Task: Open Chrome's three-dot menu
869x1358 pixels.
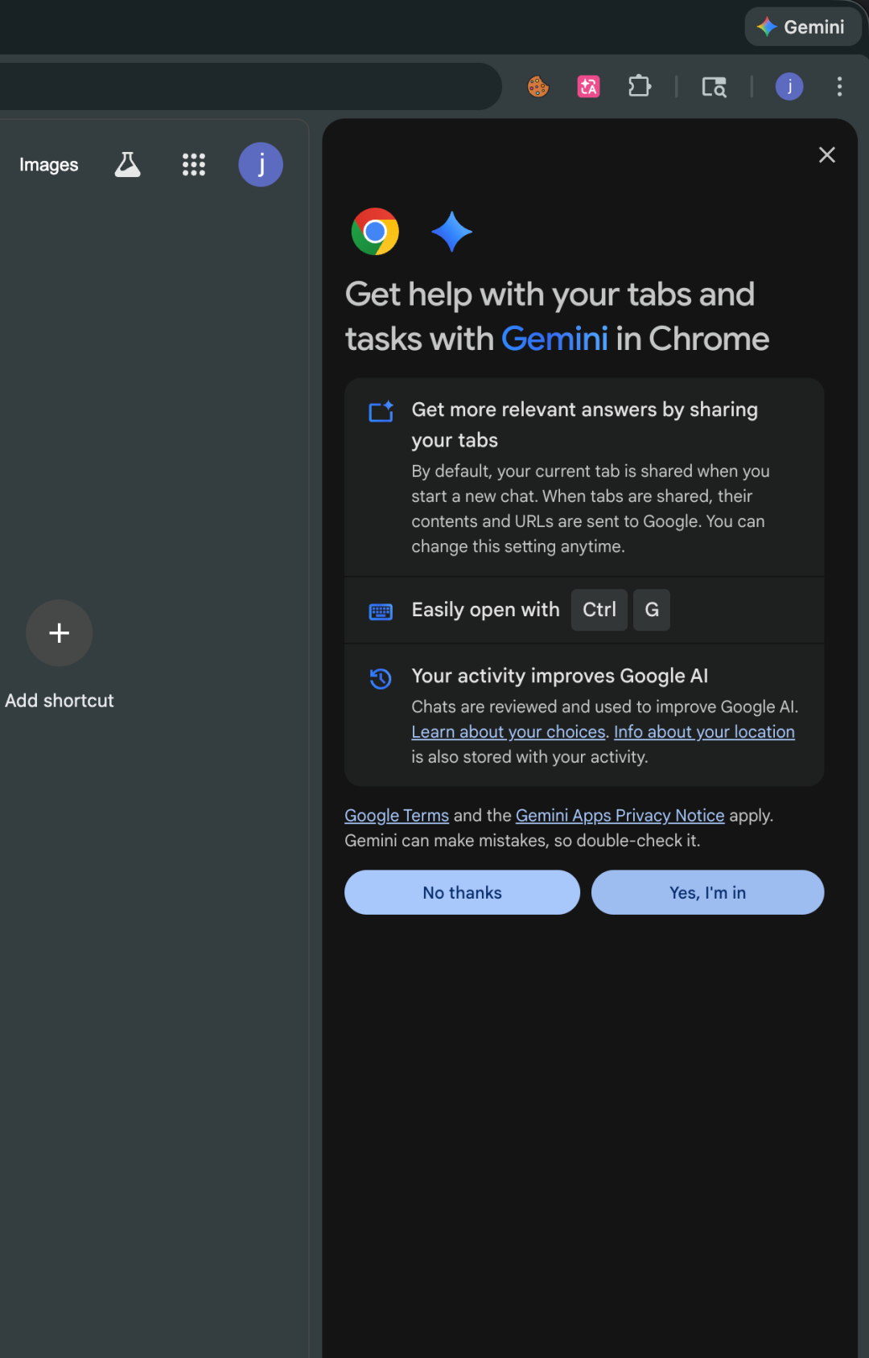Action: (x=839, y=86)
